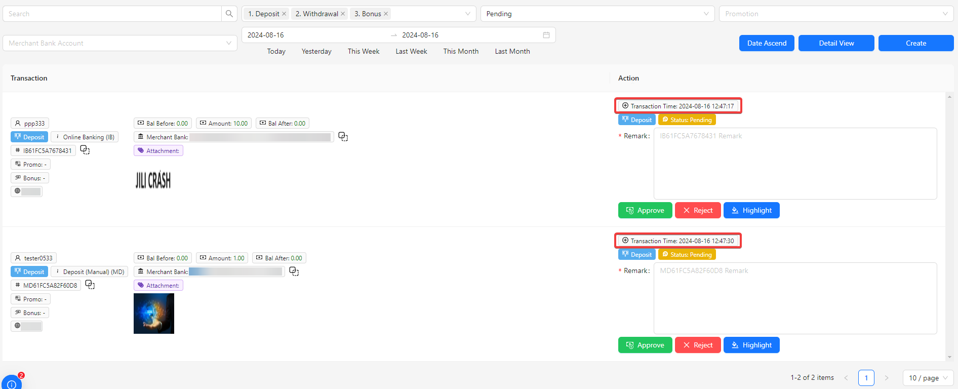Click Transaction Time 12:47:30 label
Image resolution: width=958 pixels, height=389 pixels.
click(x=678, y=241)
